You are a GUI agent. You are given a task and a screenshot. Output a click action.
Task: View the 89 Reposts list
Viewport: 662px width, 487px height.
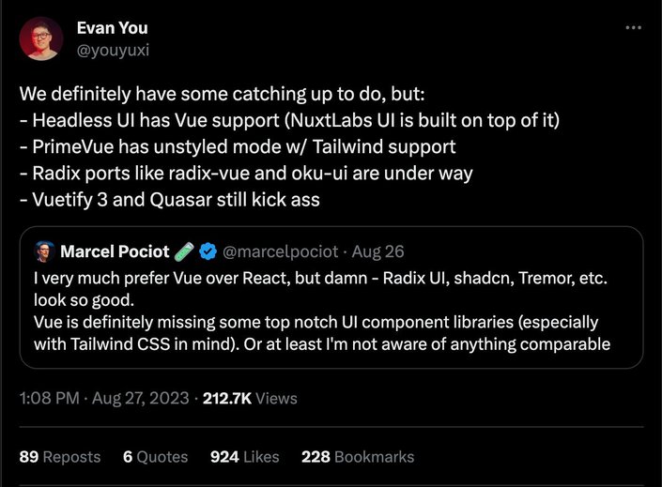[59, 457]
